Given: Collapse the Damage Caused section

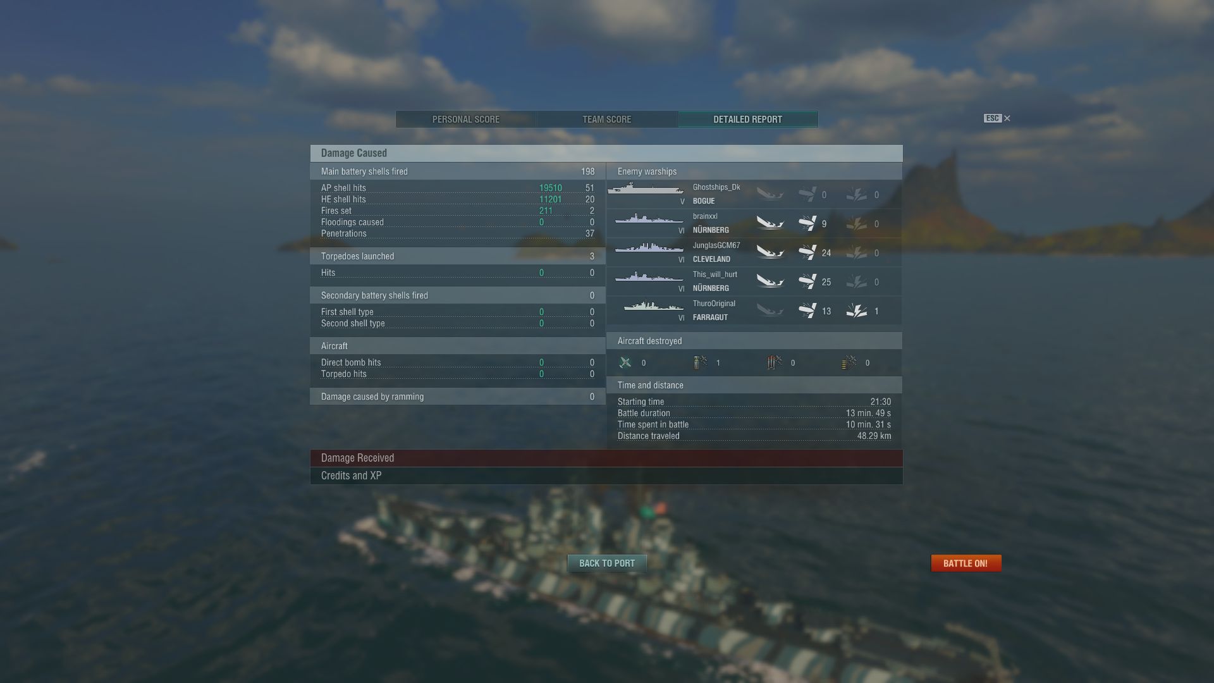Looking at the screenshot, I should click(606, 153).
